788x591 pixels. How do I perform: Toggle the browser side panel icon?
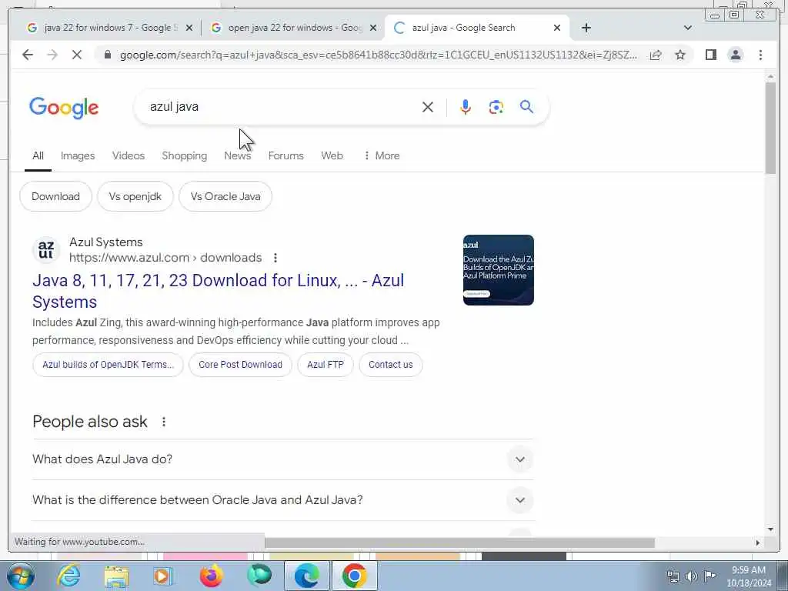[710, 55]
